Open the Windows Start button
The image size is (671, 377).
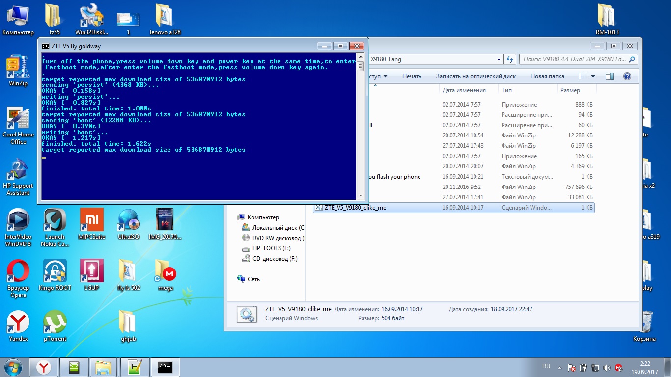point(13,367)
